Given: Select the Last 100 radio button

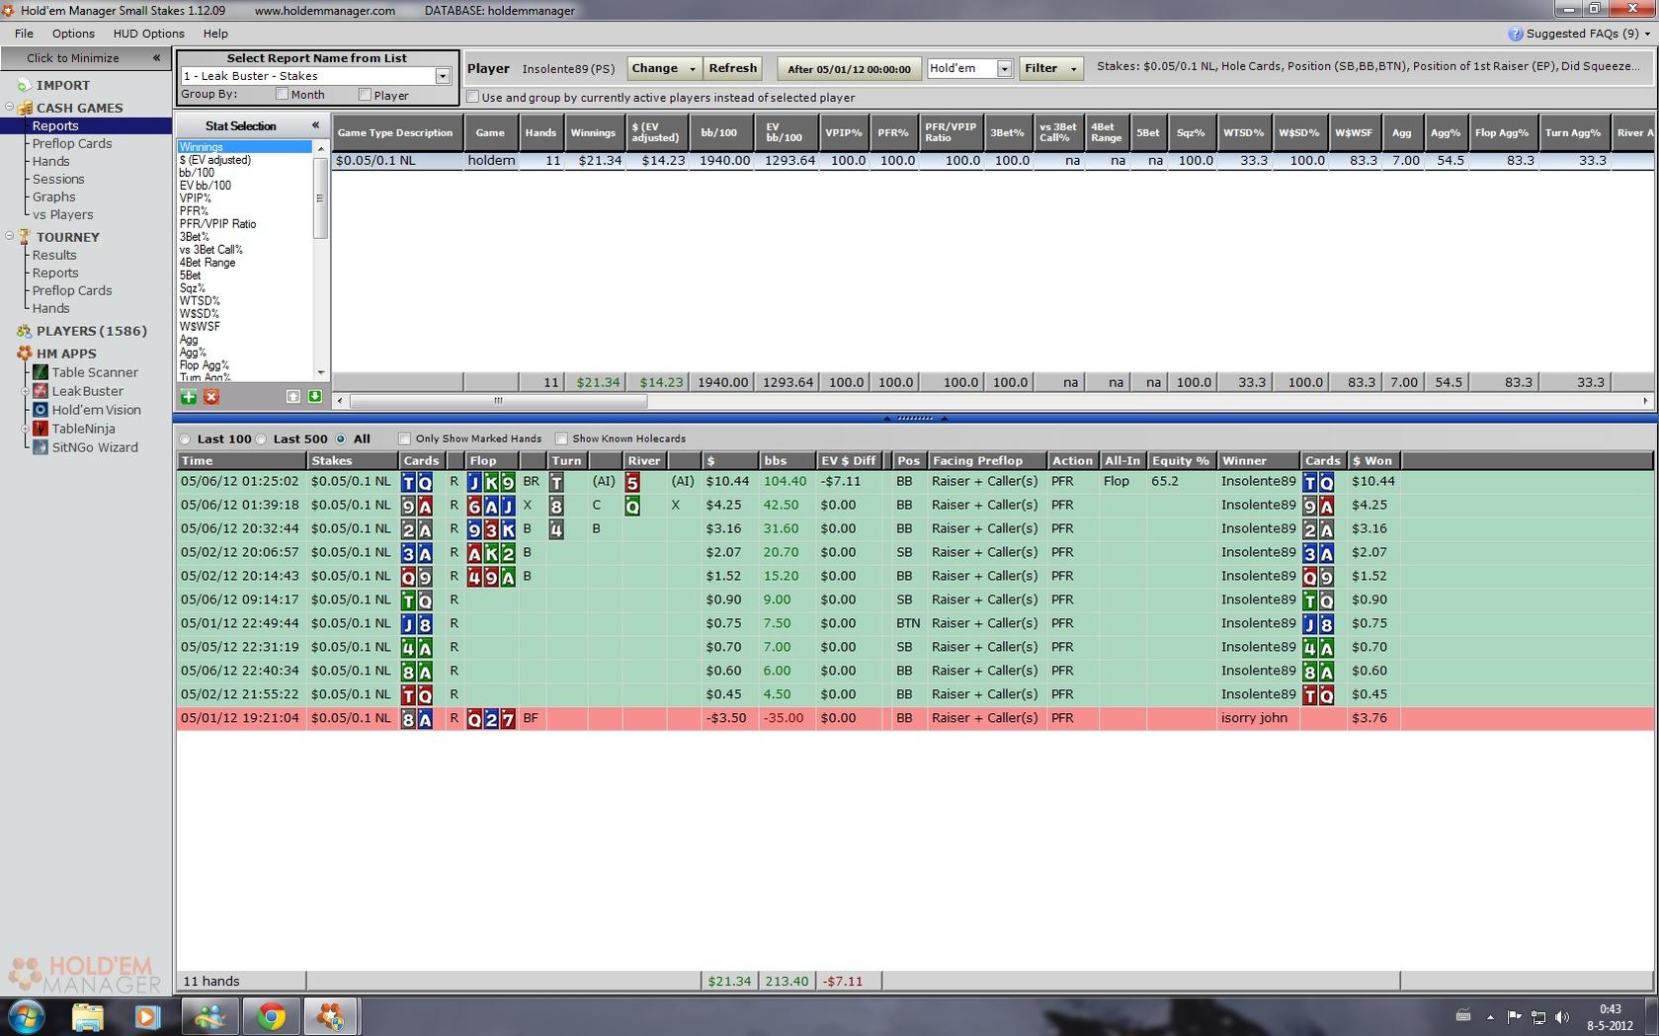Looking at the screenshot, I should (x=185, y=438).
